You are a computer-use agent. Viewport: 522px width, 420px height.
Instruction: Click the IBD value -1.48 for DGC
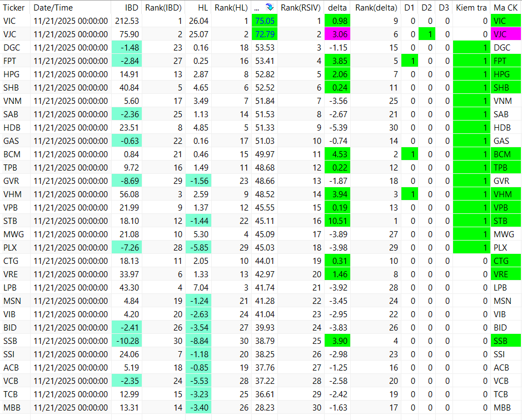click(x=127, y=48)
